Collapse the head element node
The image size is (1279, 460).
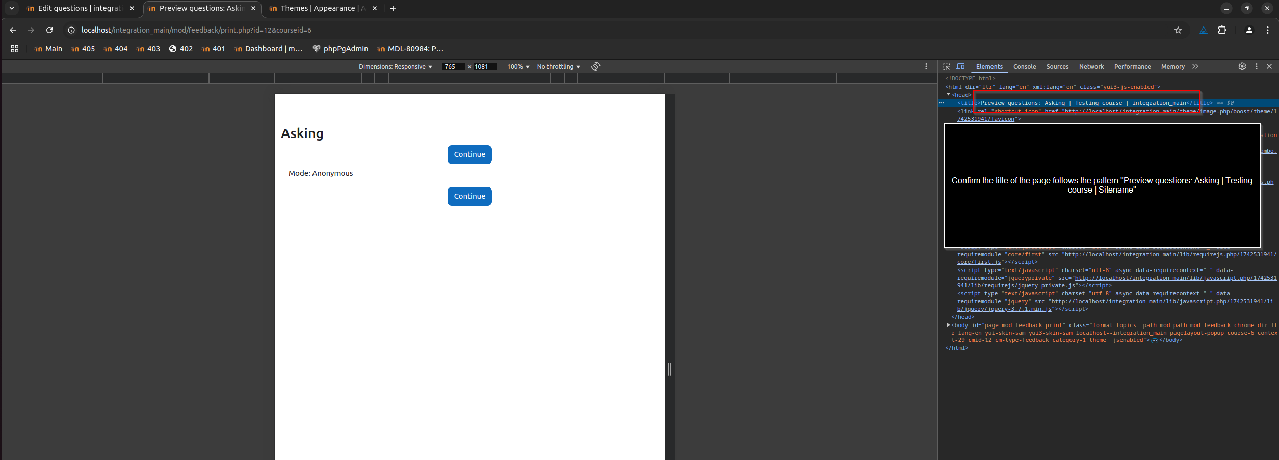948,95
